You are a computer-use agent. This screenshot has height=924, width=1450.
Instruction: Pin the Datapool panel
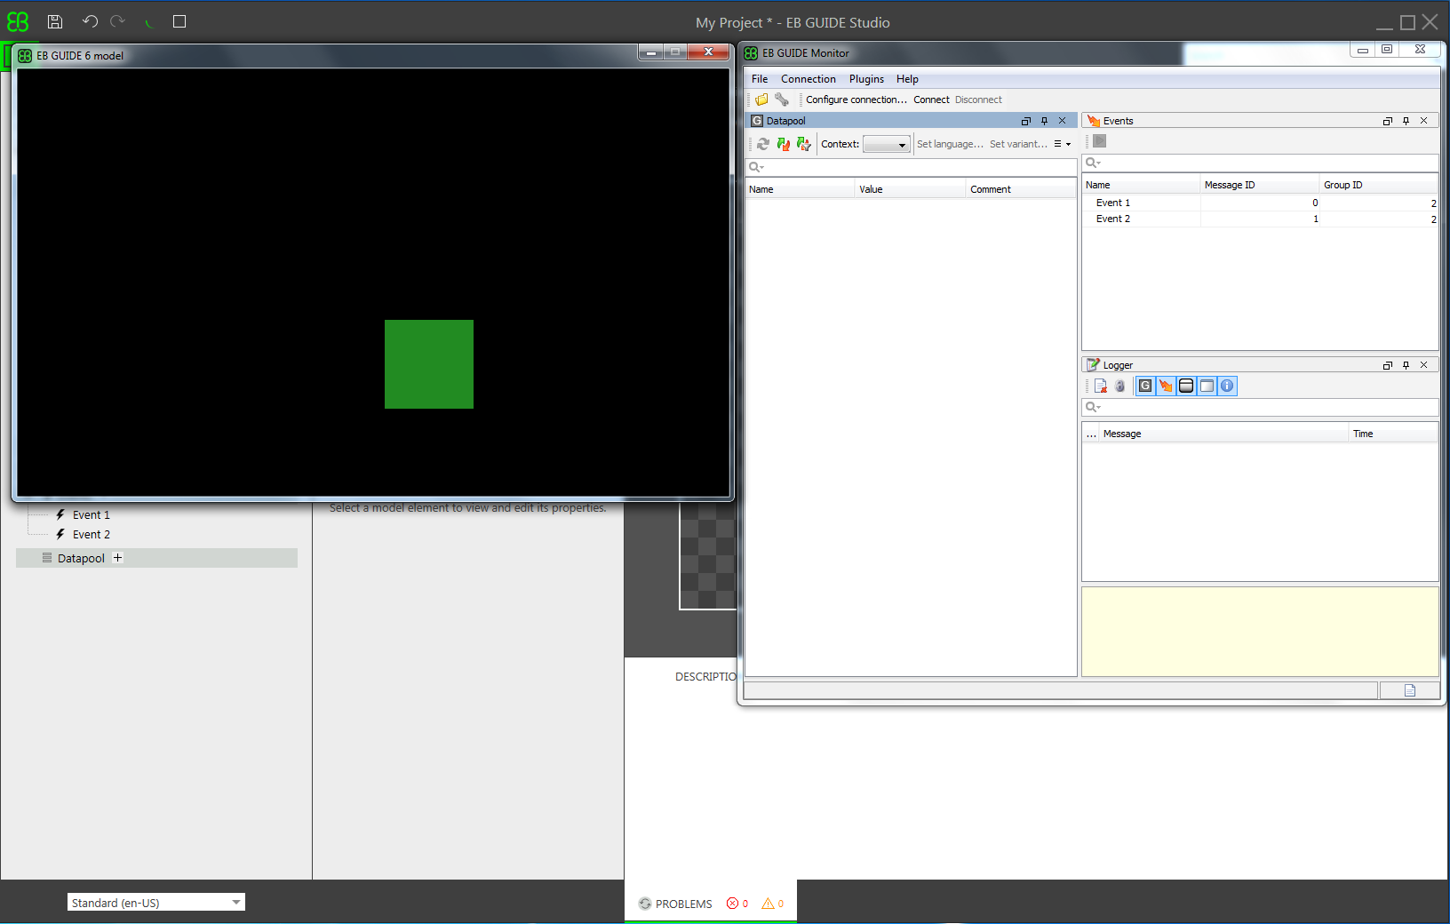tap(1044, 121)
